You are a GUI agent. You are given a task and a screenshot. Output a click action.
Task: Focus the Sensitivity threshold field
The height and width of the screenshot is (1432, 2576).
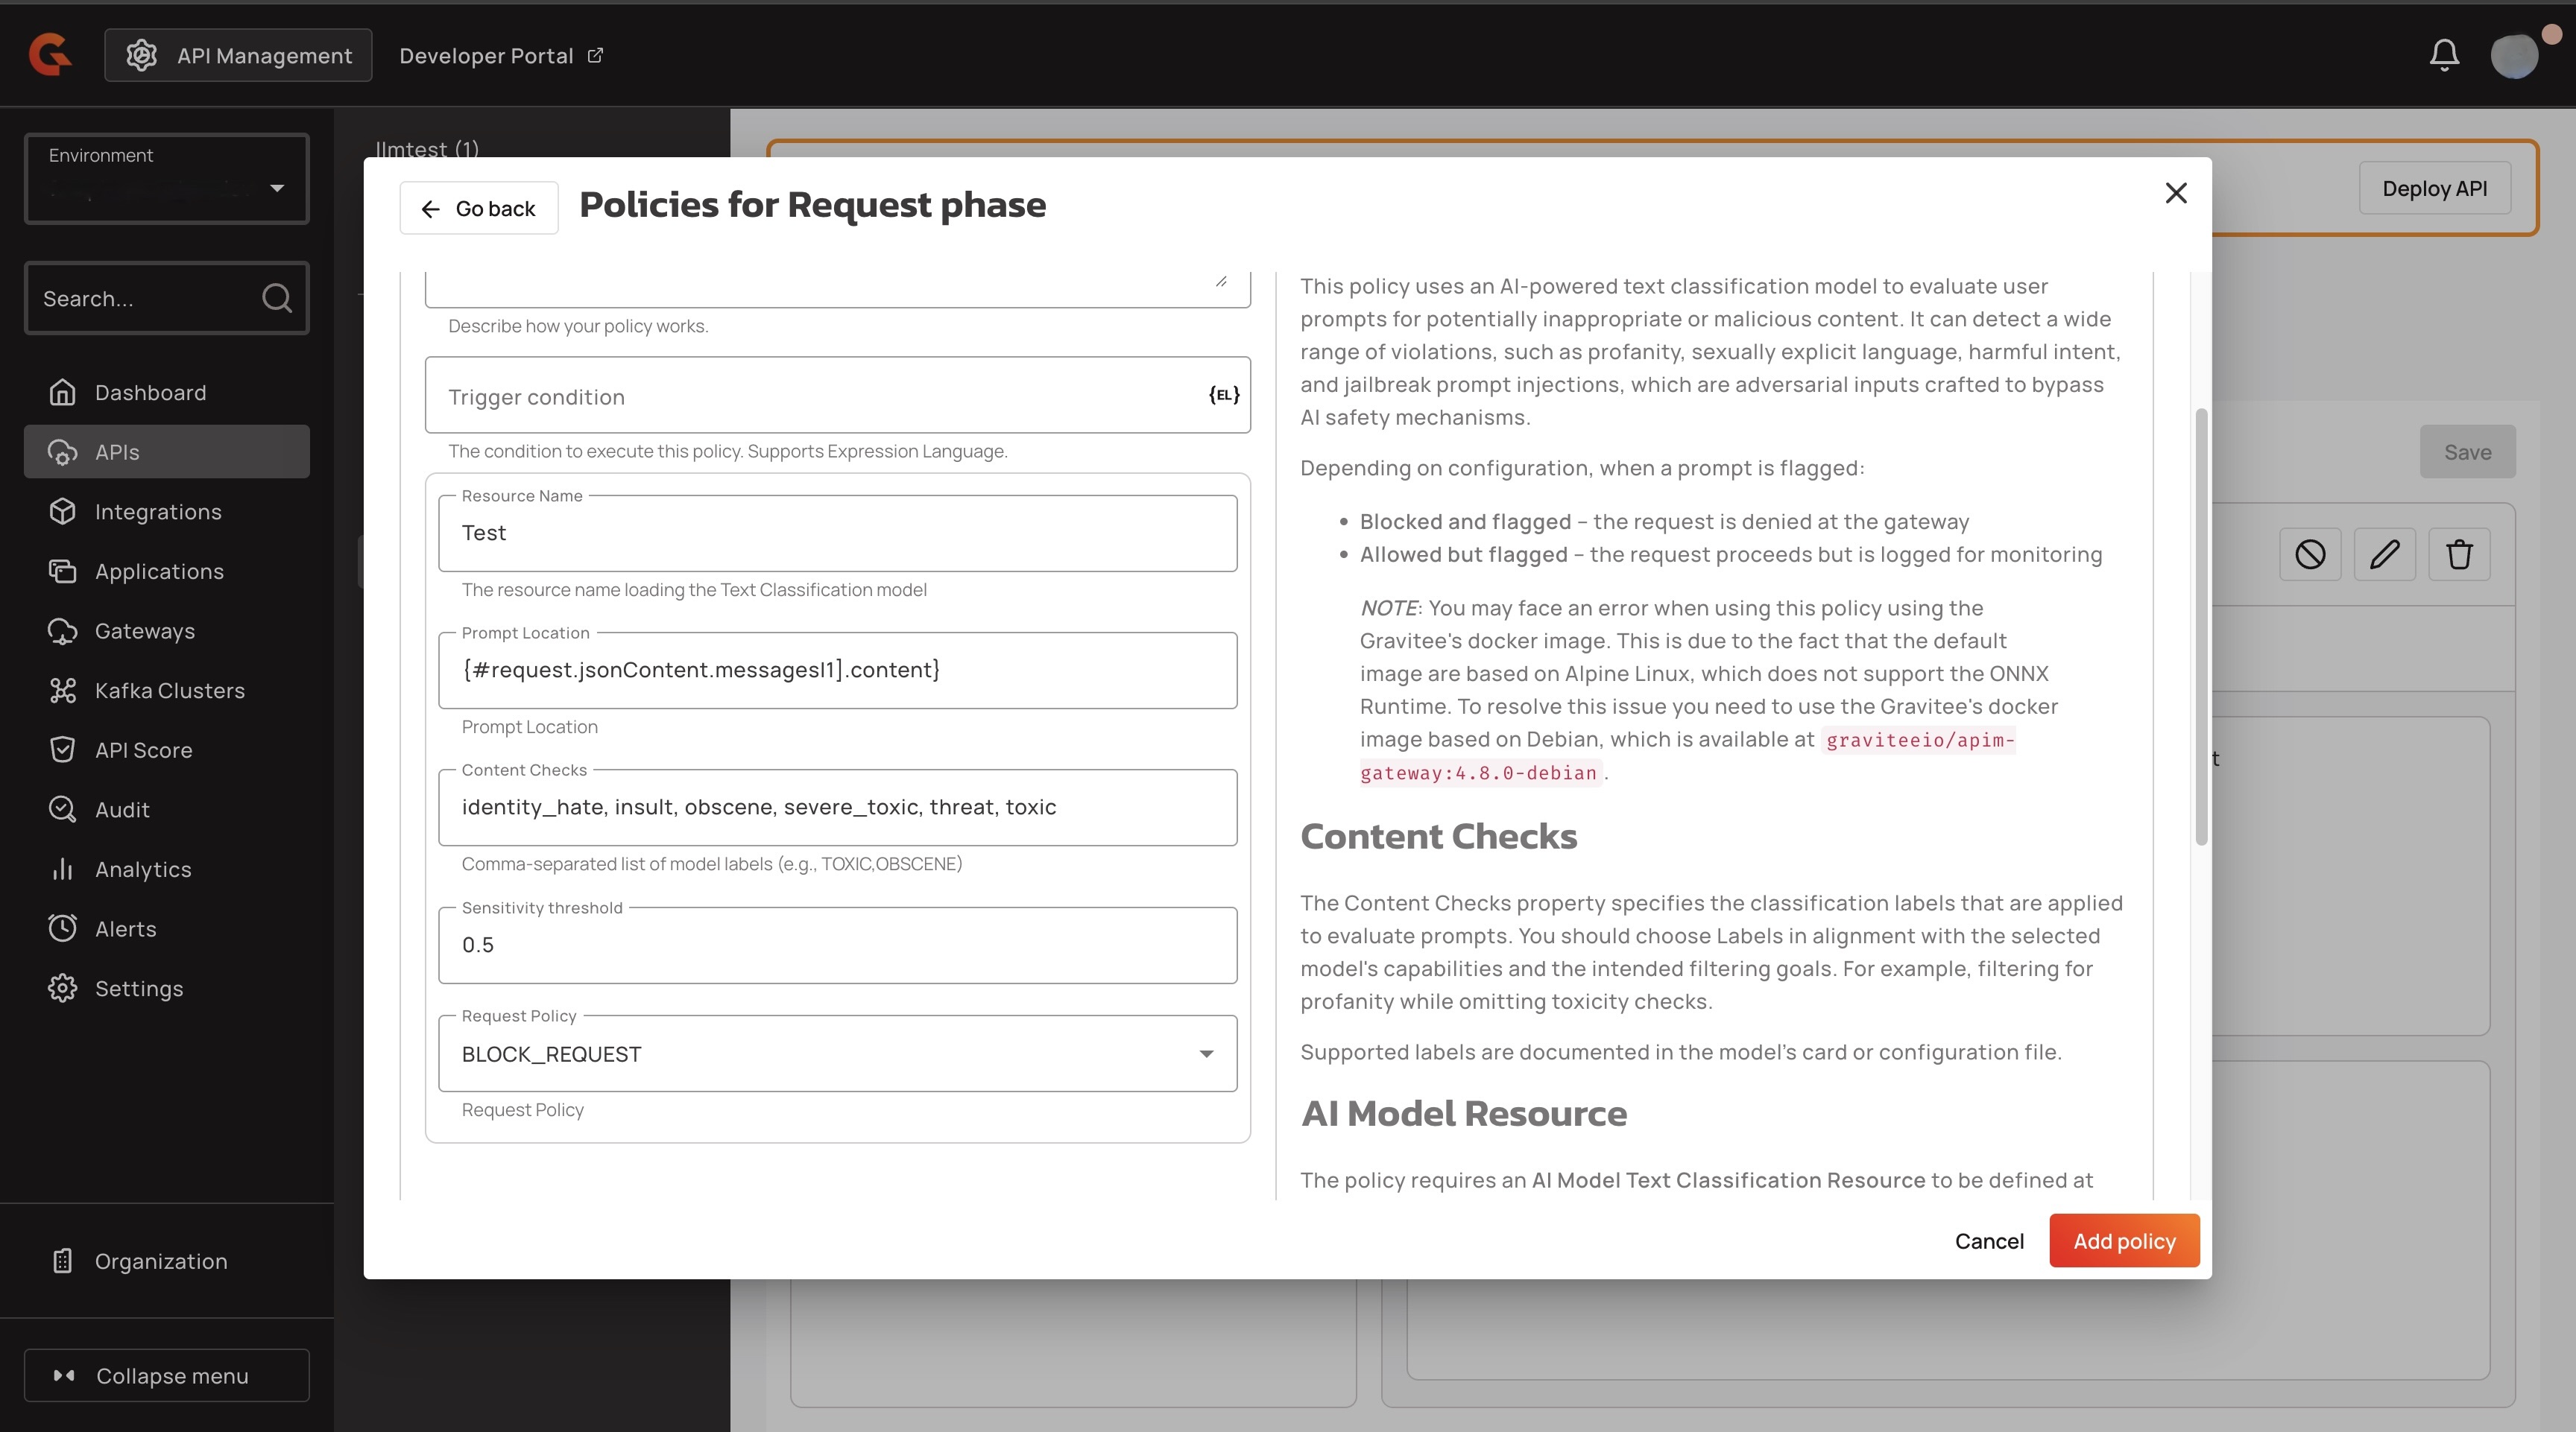pyautogui.click(x=837, y=945)
